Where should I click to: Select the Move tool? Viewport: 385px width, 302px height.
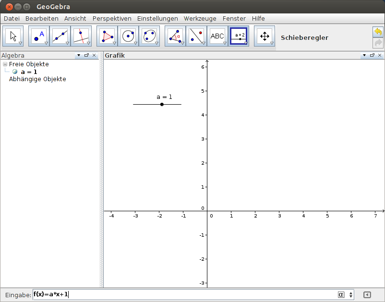tap(12, 36)
